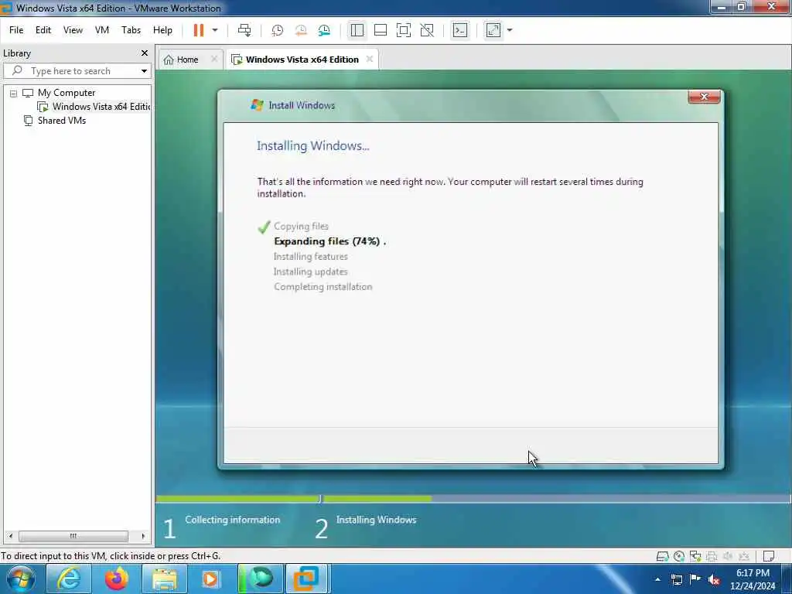Close the Library panel
This screenshot has height=594, width=792.
coord(145,53)
